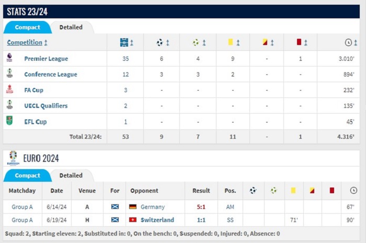This screenshot has height=243, width=366.
Task: Sort by yellow cards column icon
Action: pyautogui.click(x=231, y=42)
